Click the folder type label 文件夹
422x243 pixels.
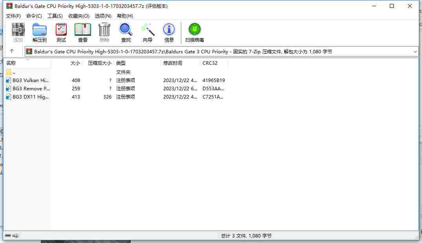tap(123, 72)
